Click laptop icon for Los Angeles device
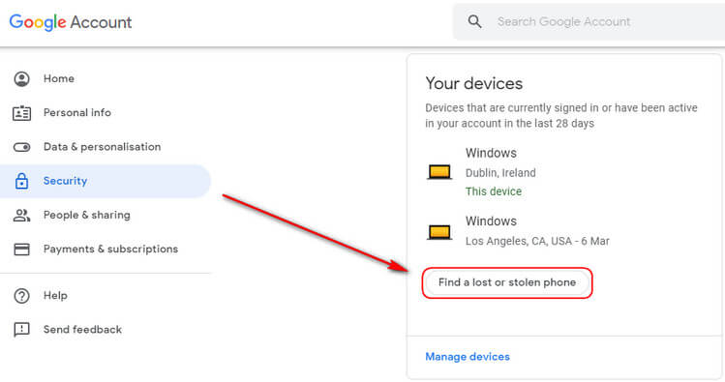The height and width of the screenshot is (382, 725). (439, 232)
